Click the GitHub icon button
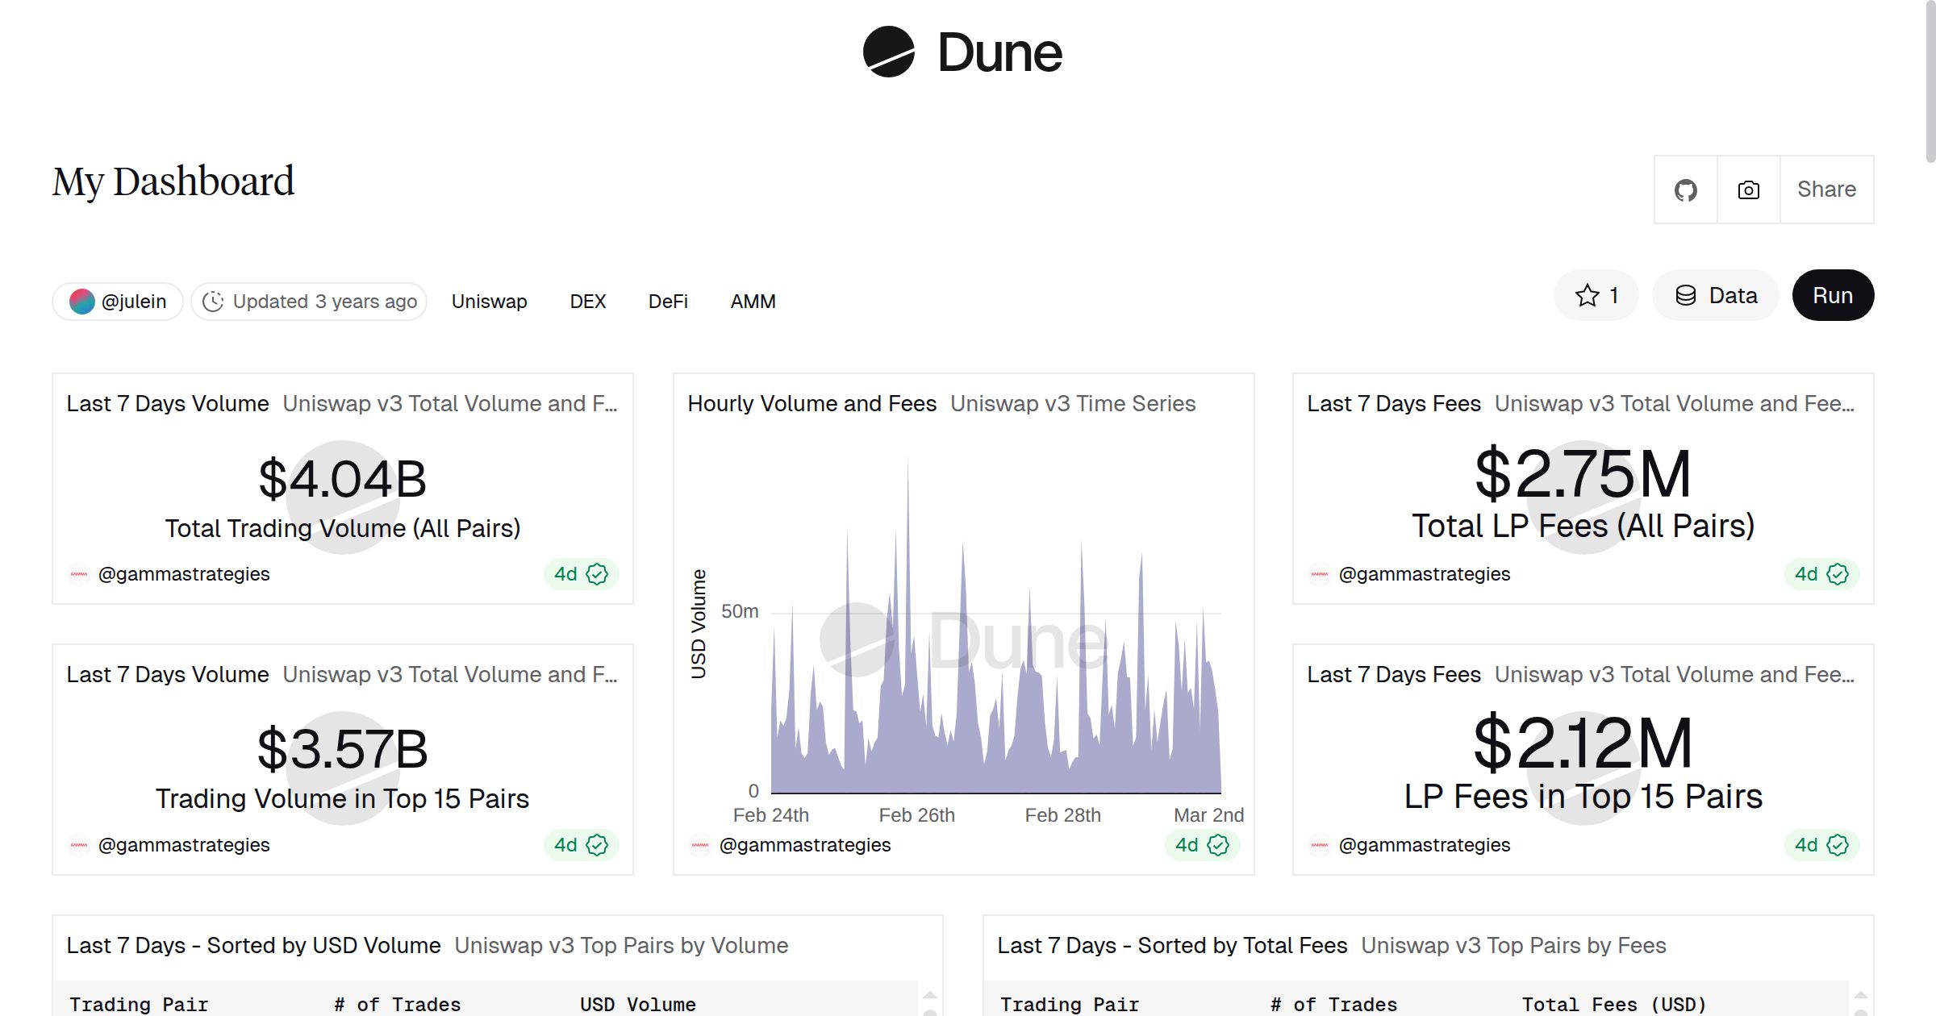This screenshot has height=1016, width=1936. point(1685,190)
